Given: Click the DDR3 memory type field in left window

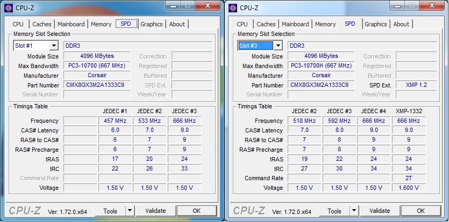Looking at the screenshot, I should (138, 46).
